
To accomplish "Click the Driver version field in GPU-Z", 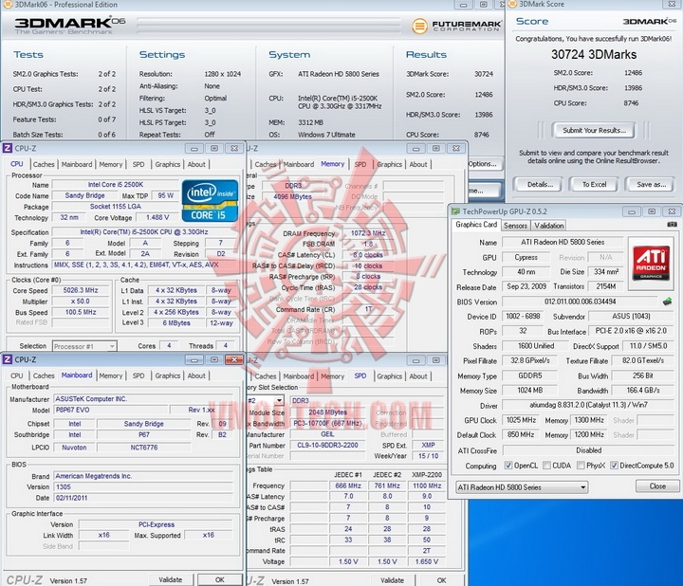I will click(588, 405).
